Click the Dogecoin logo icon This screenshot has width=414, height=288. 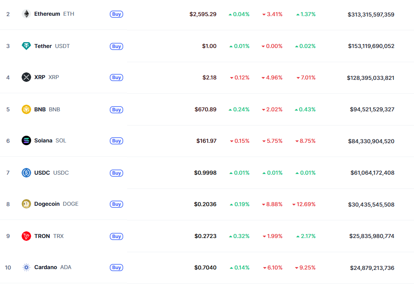point(26,204)
